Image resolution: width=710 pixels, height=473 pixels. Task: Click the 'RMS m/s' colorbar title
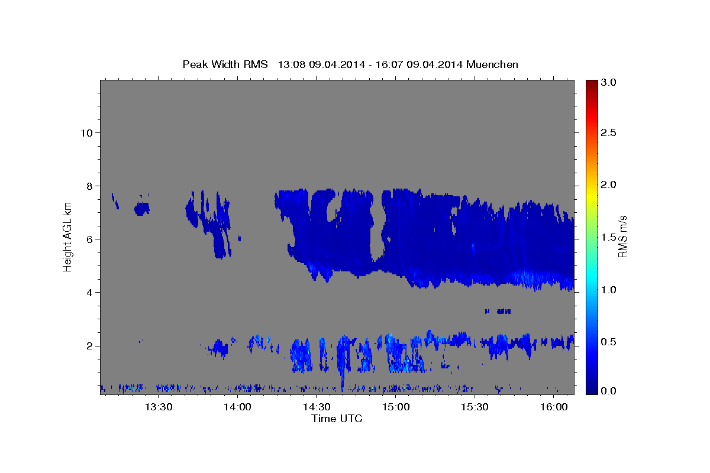pyautogui.click(x=624, y=237)
